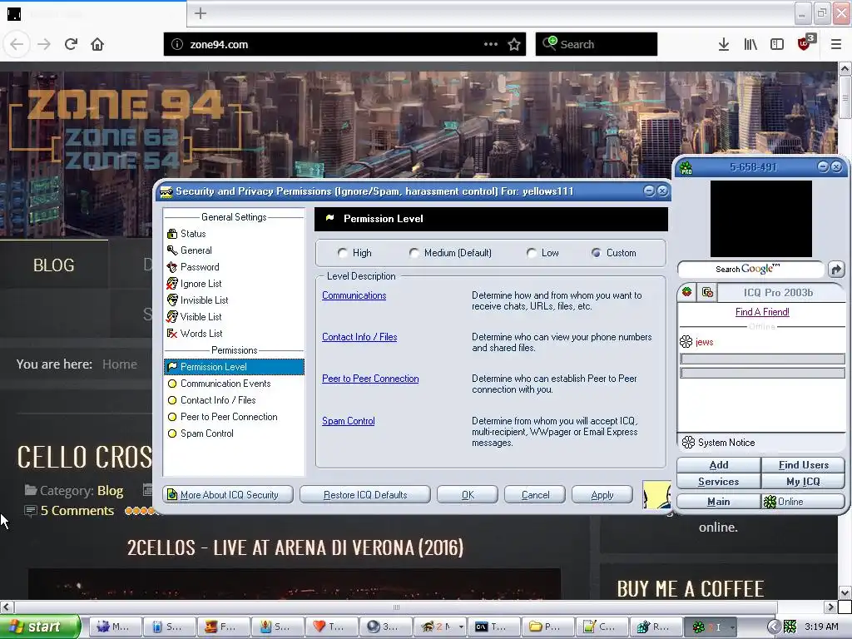Click the Search Google field in ICQ

(x=750, y=269)
